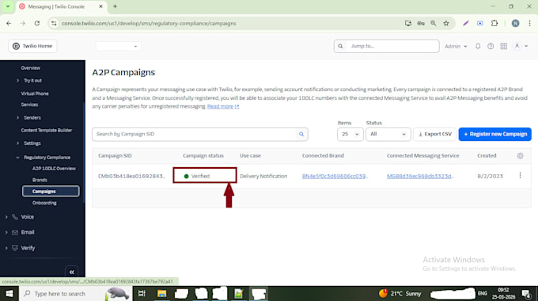Open the products grid icon
This screenshot has height=301, width=538.
(503, 46)
